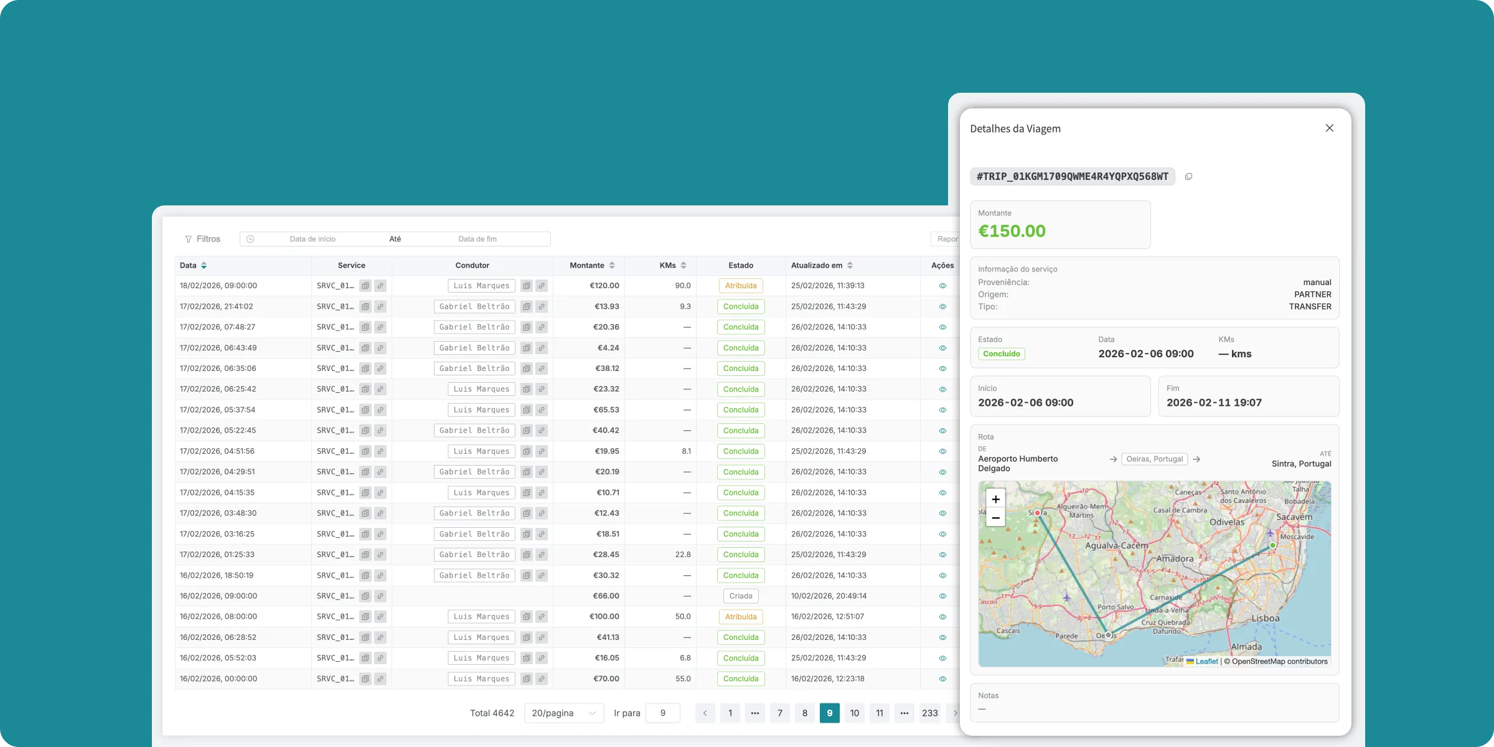Click the Oeiras, Portugal route chip
Image resolution: width=1494 pixels, height=747 pixels.
click(1155, 459)
